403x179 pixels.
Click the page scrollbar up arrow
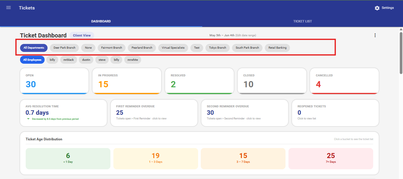401,29
